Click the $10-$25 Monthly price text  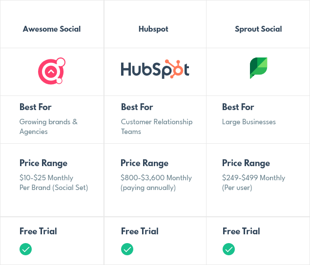tap(46, 178)
